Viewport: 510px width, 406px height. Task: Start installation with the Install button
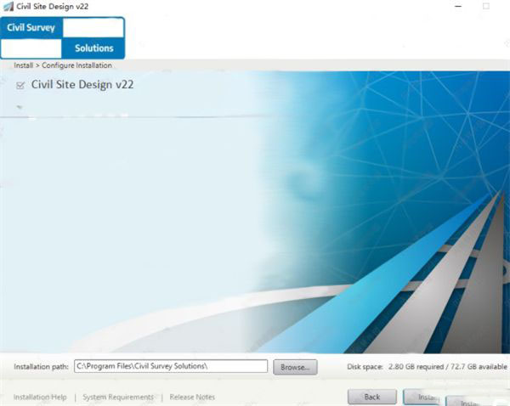coord(425,397)
